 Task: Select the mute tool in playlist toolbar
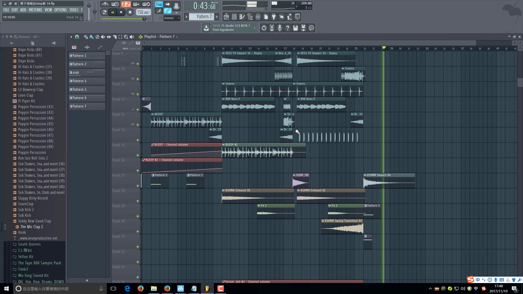click(x=103, y=37)
